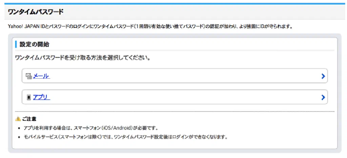Click the bullet before モバイルサービス note
347x158 pixels.
[x=18, y=138]
